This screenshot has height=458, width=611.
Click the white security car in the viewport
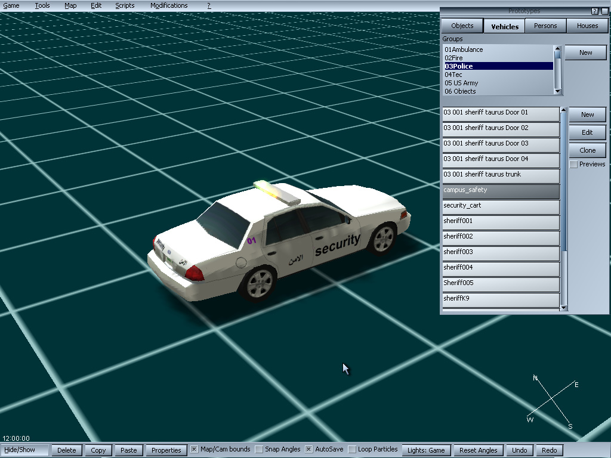coord(280,239)
